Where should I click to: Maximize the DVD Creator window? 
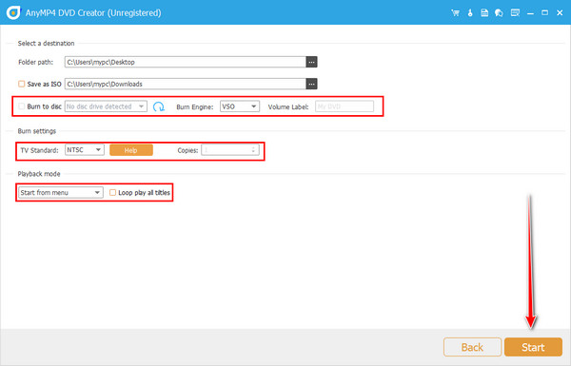click(544, 13)
